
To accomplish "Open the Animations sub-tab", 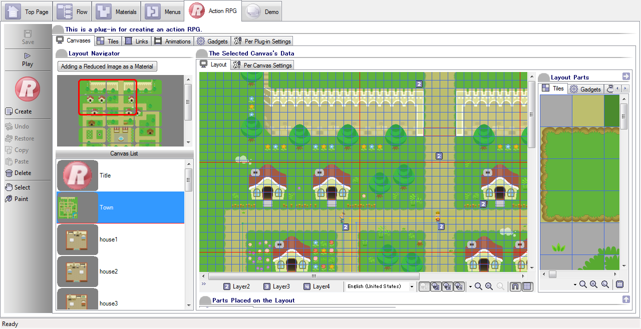I will 172,41.
